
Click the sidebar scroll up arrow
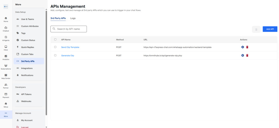[x=46, y=9]
